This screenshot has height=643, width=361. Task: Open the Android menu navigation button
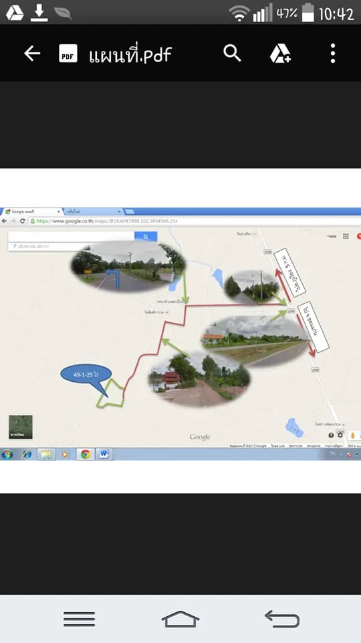coord(80,619)
